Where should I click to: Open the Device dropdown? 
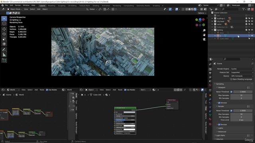(x=242, y=76)
